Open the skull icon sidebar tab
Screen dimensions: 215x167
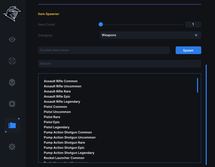point(12,82)
